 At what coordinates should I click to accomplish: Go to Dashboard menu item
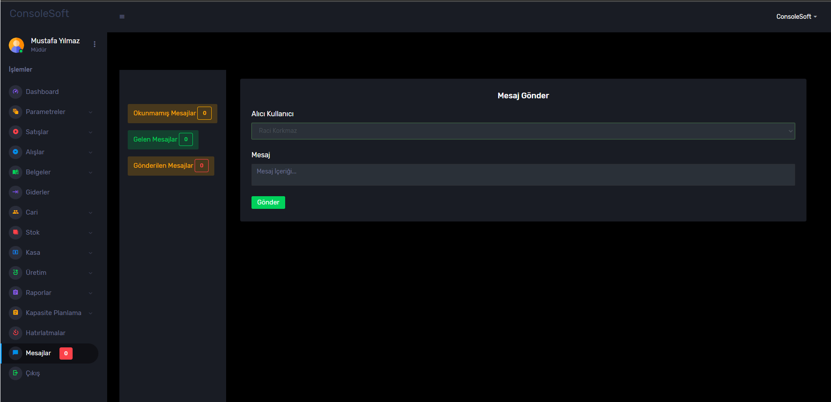coord(49,92)
